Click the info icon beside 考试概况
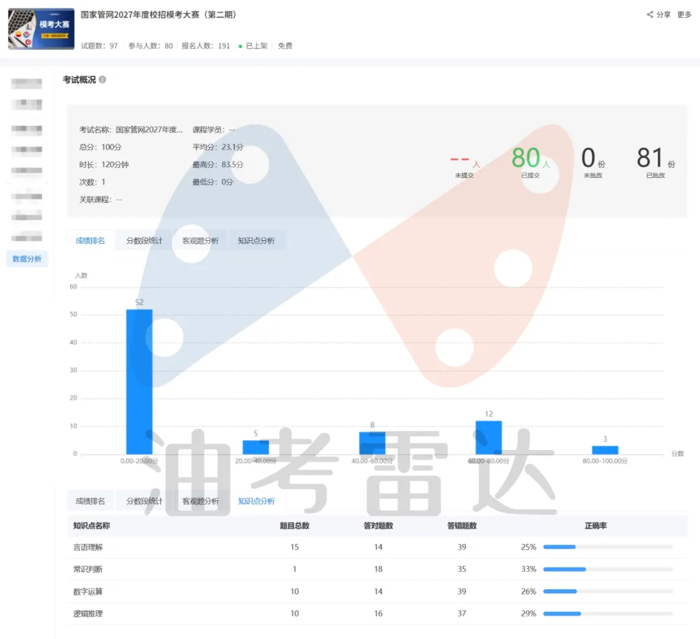The image size is (700, 639). tap(102, 80)
